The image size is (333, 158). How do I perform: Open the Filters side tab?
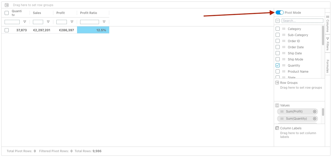pyautogui.click(x=328, y=44)
